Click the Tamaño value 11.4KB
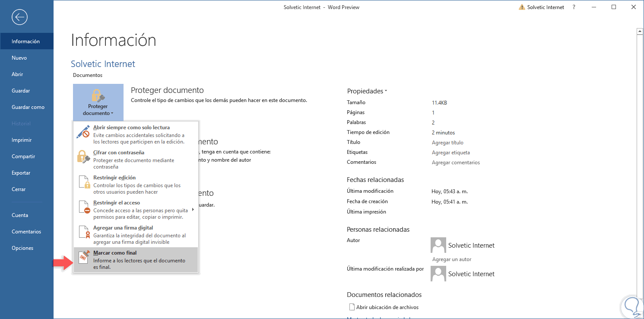 tap(439, 103)
